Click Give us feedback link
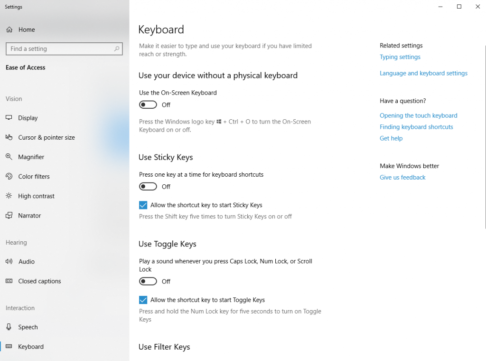Screen dimensions: 486x361 [x=402, y=177]
